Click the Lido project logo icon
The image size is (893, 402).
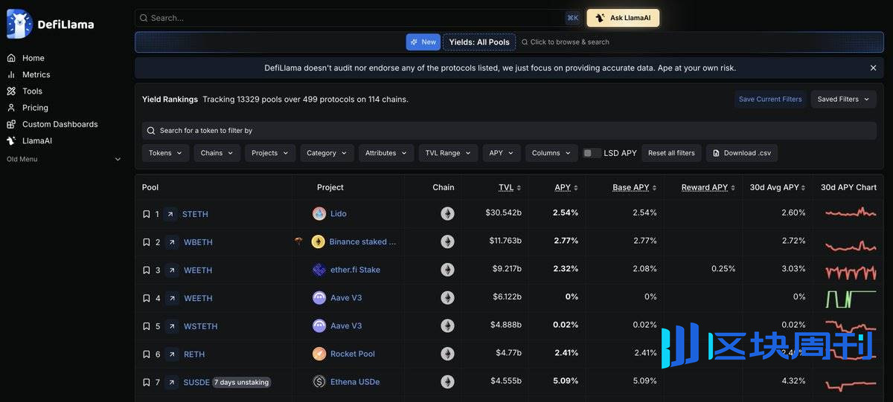coord(319,214)
